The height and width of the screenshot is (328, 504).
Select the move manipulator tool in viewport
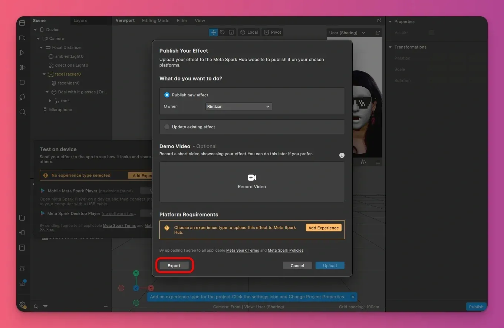click(214, 32)
